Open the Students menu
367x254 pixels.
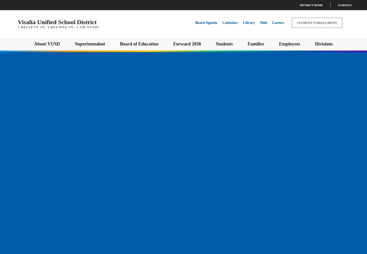click(224, 44)
